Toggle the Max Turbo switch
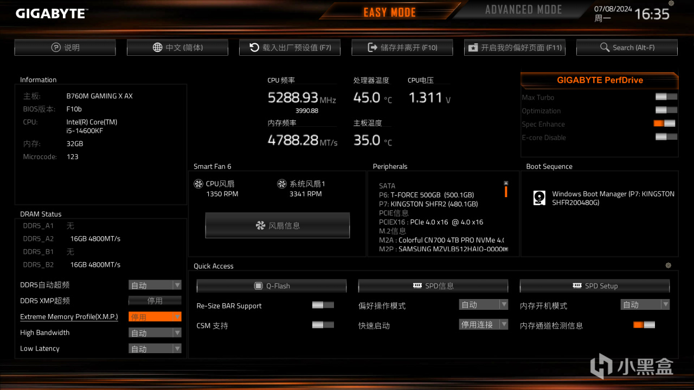Screen dimensions: 694x390 pos(666,97)
